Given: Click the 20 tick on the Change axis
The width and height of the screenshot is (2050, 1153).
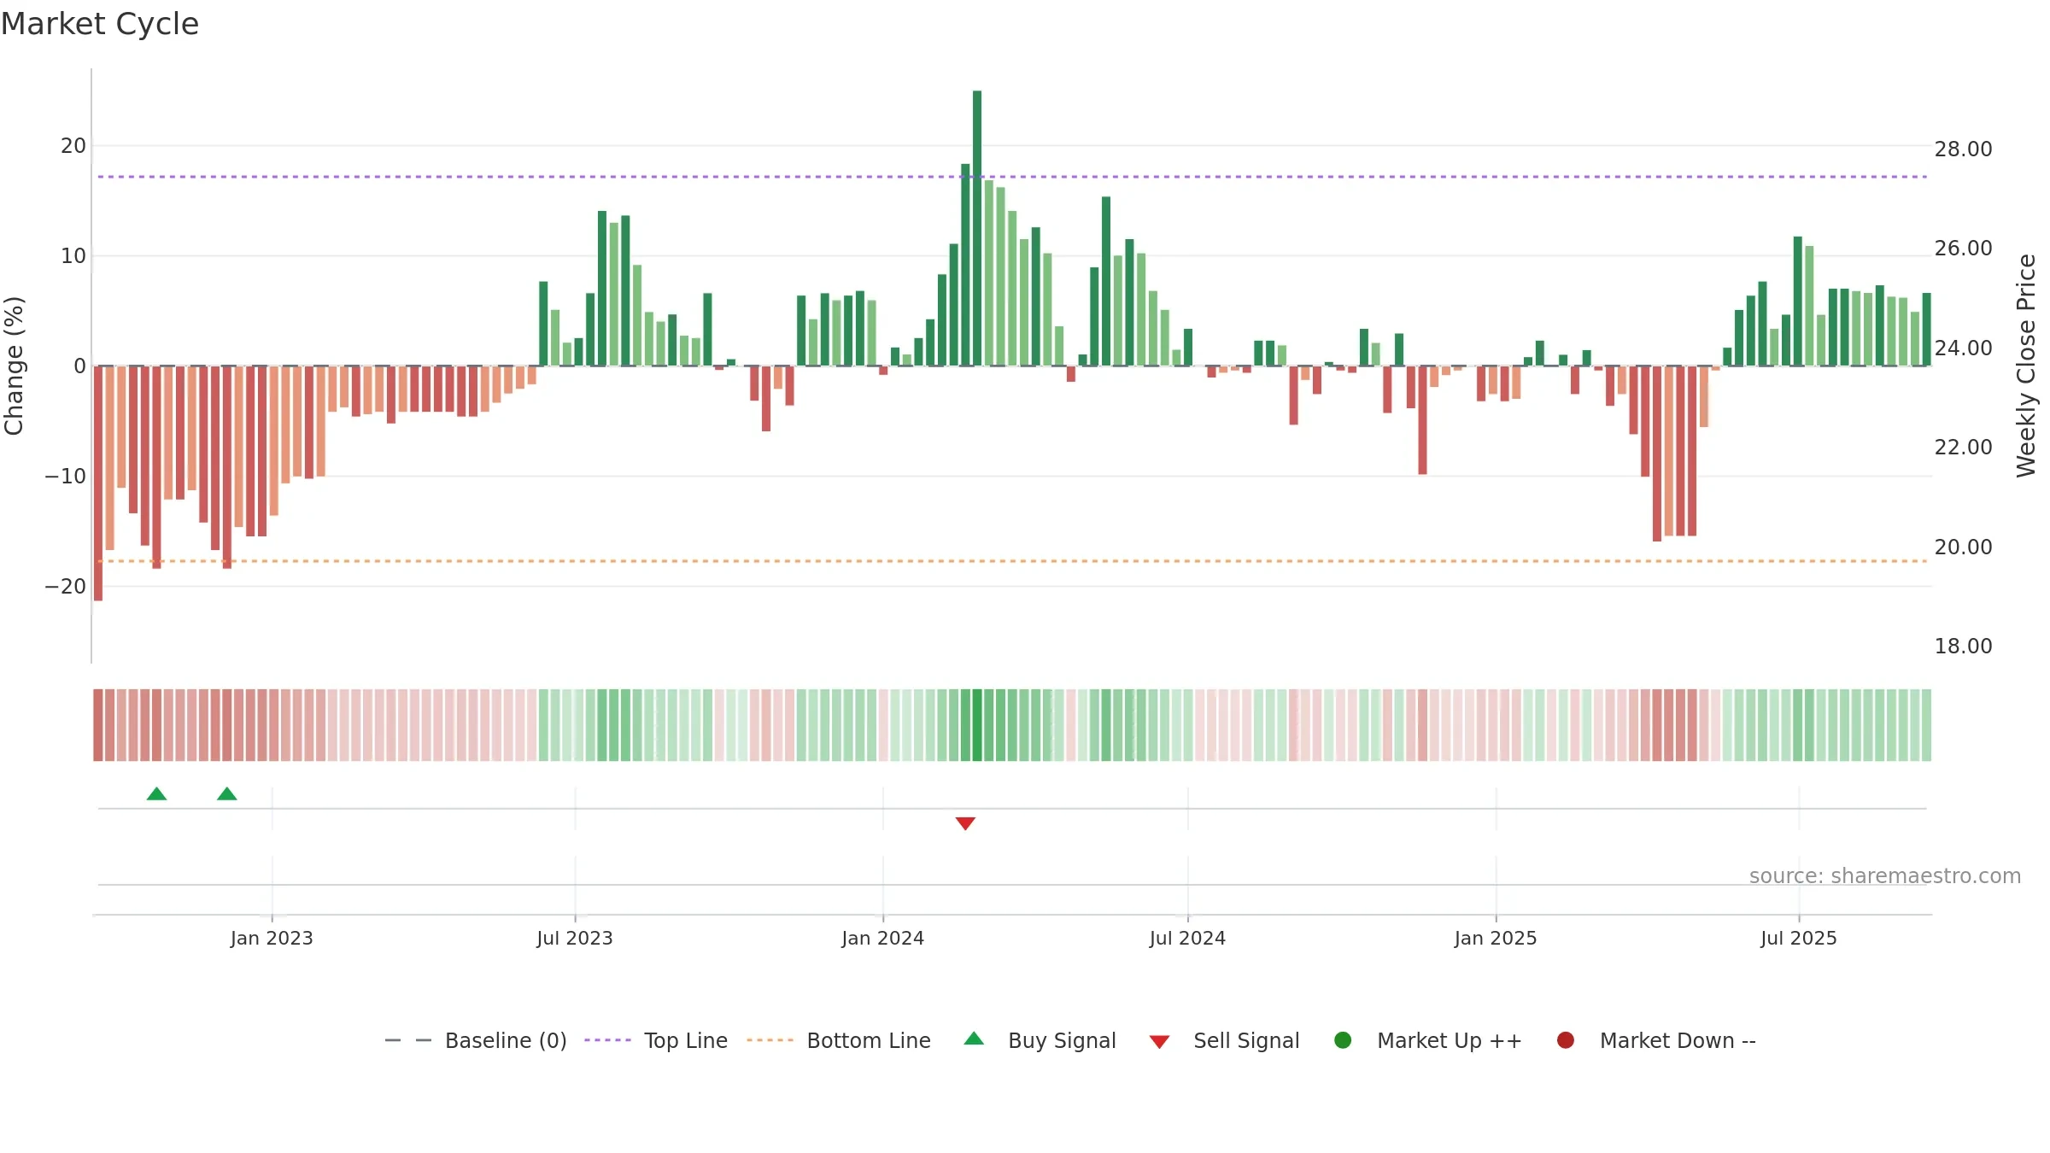Looking at the screenshot, I should point(73,146).
